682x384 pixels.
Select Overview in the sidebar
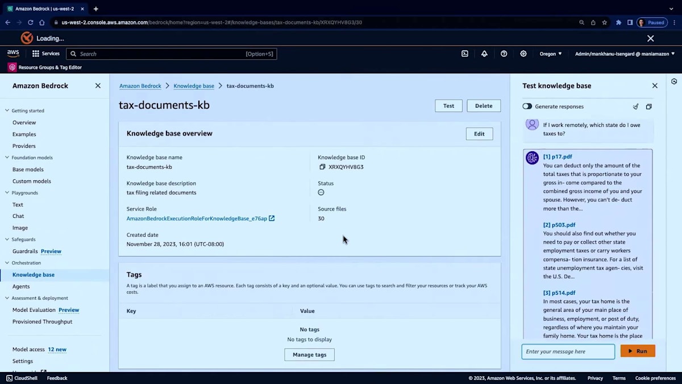click(24, 122)
